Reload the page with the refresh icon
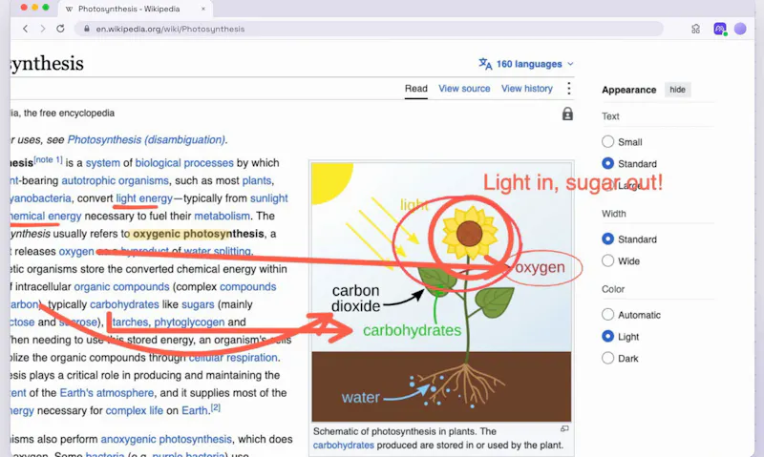This screenshot has height=457, width=764. [60, 29]
